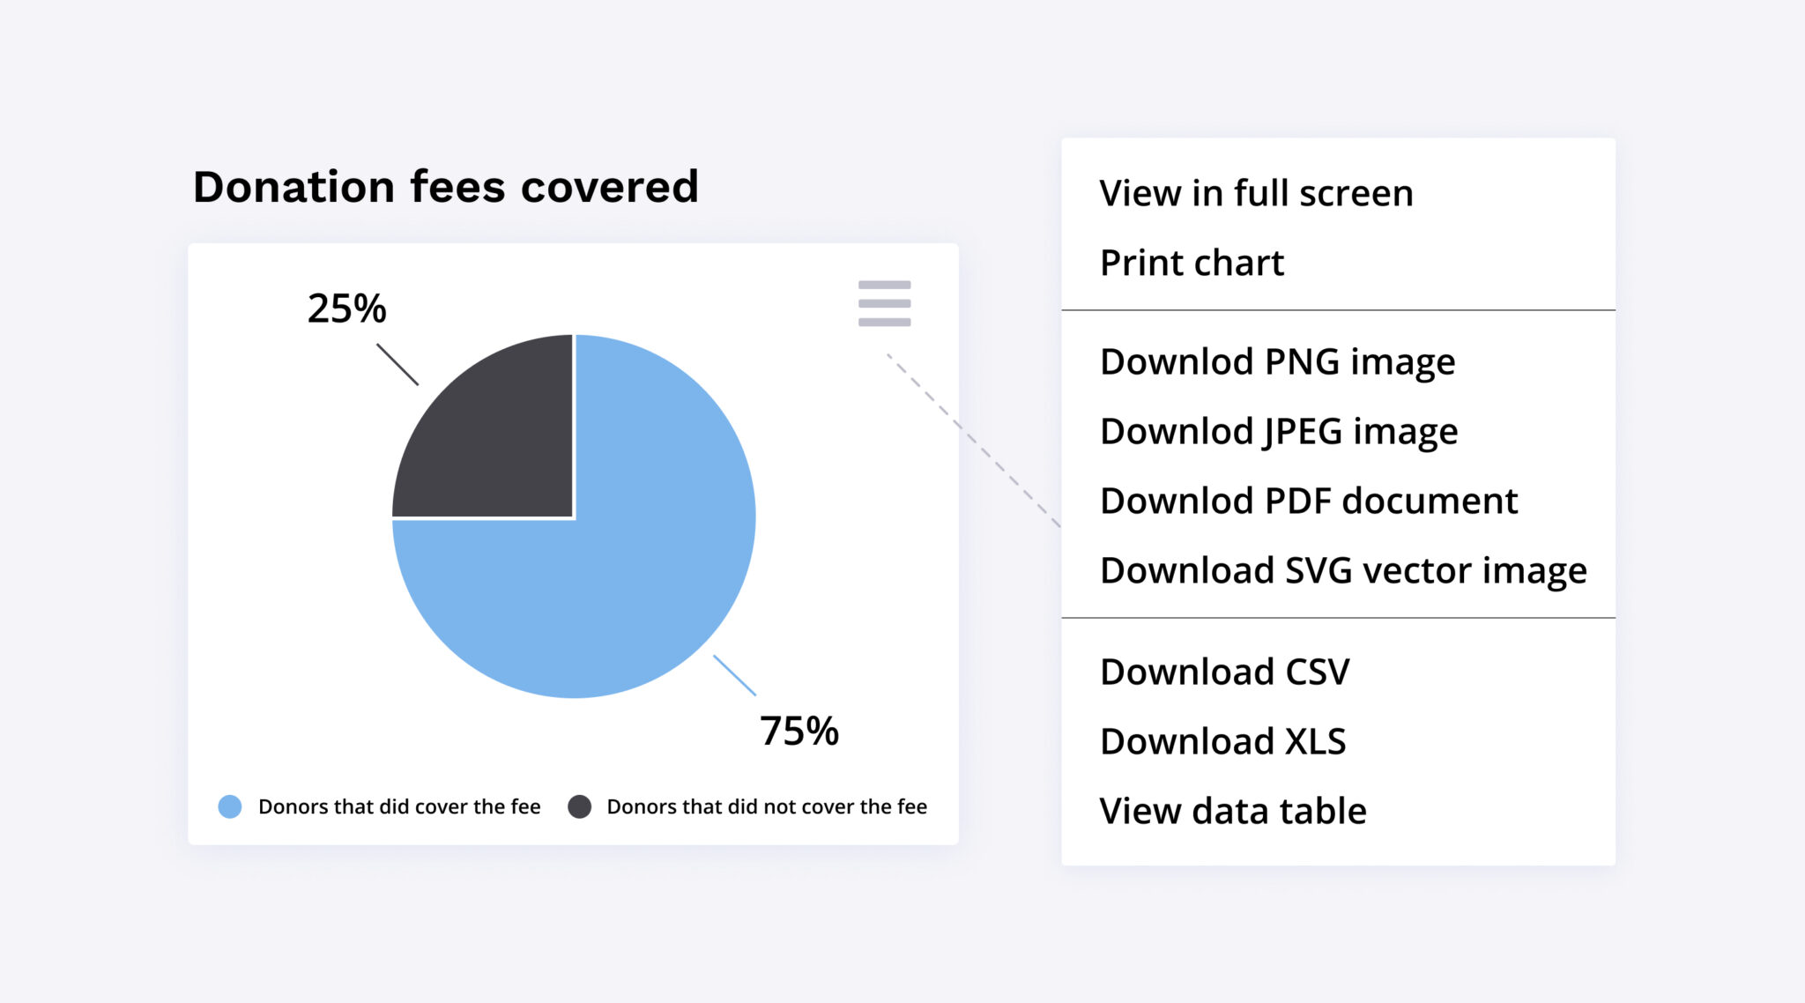Open 'View data table' from the menu
The width and height of the screenshot is (1805, 1003).
[x=1232, y=810]
